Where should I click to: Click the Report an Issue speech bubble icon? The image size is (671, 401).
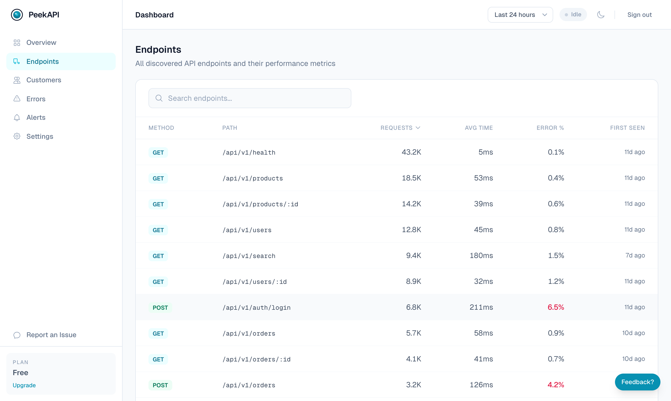pos(17,335)
